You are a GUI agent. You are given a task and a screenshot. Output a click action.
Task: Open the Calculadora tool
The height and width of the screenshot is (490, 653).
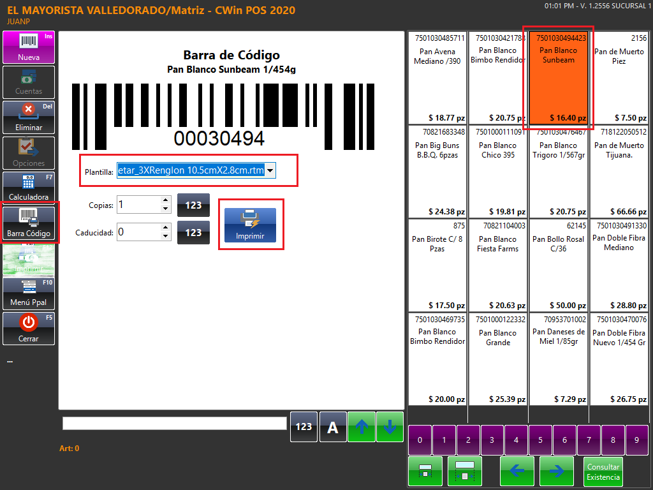pos(29,188)
